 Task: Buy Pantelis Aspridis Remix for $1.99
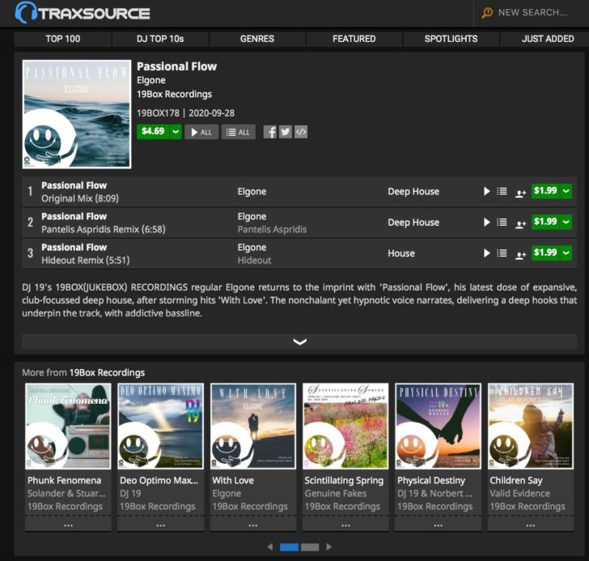(x=545, y=222)
